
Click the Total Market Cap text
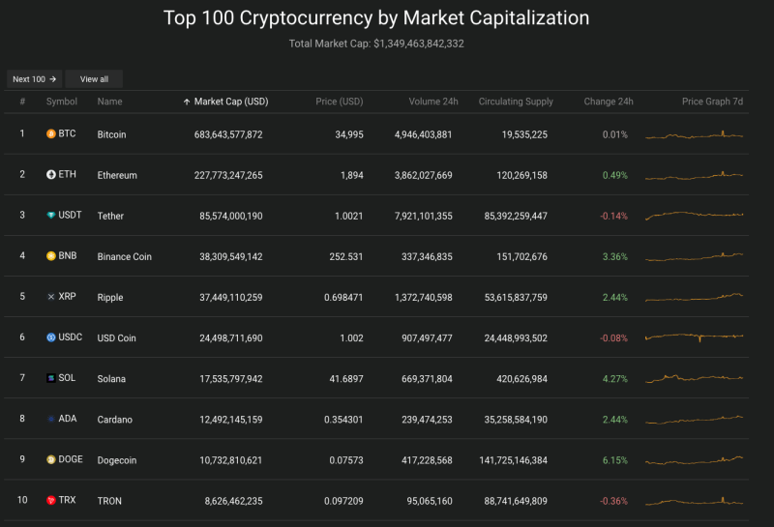pyautogui.click(x=376, y=44)
